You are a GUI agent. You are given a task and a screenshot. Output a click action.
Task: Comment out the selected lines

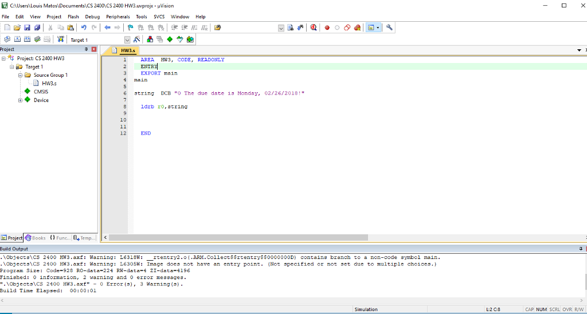click(x=194, y=28)
